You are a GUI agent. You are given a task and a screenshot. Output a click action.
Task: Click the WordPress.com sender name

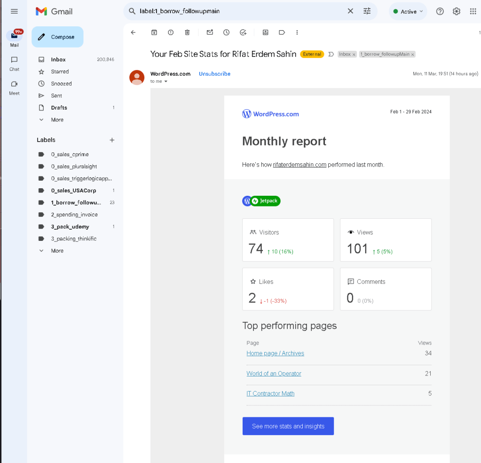[170, 74]
